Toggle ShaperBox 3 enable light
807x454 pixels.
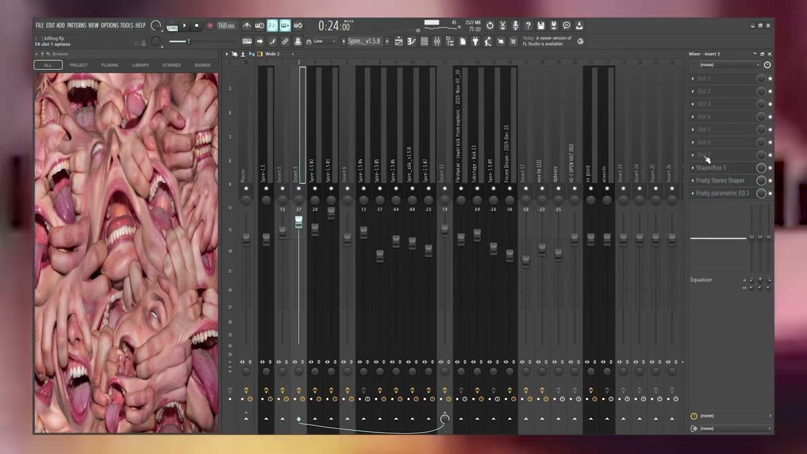coord(770,168)
